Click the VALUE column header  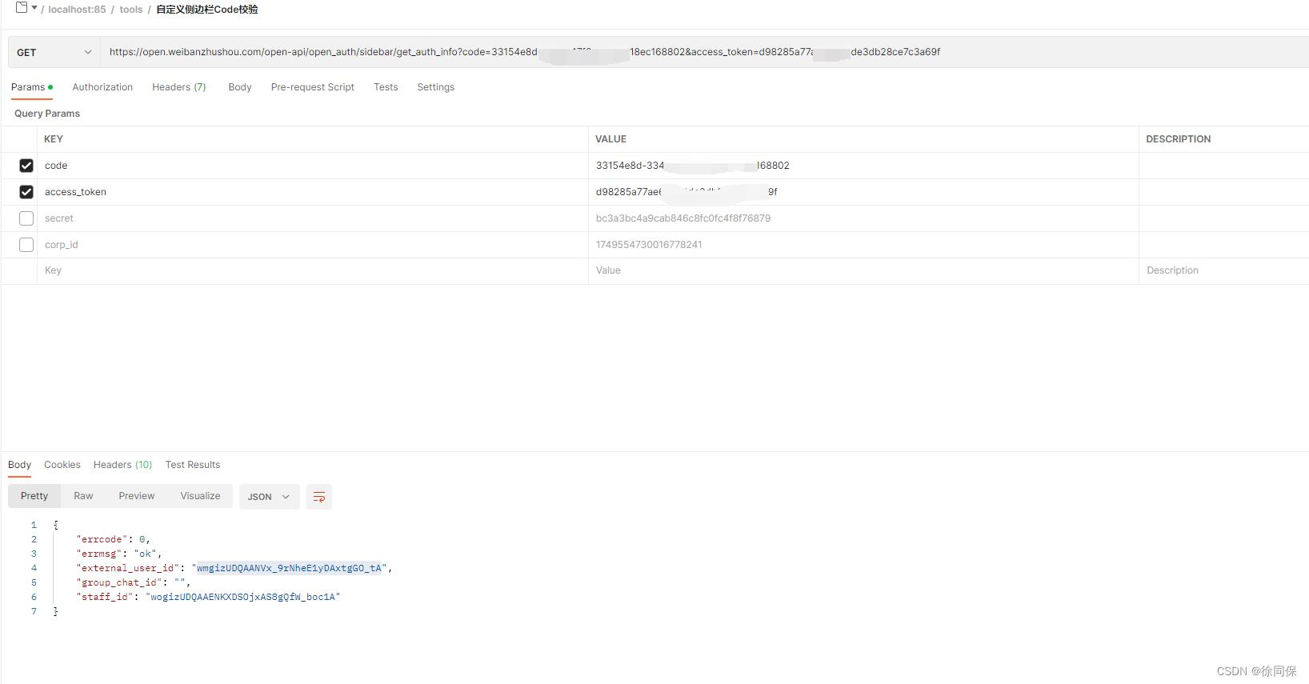point(611,139)
